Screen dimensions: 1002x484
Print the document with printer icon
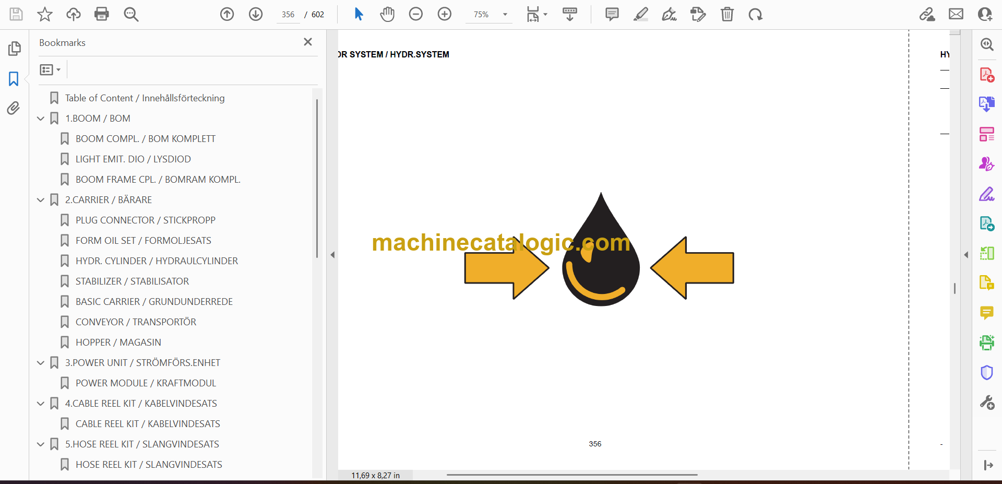click(x=102, y=14)
